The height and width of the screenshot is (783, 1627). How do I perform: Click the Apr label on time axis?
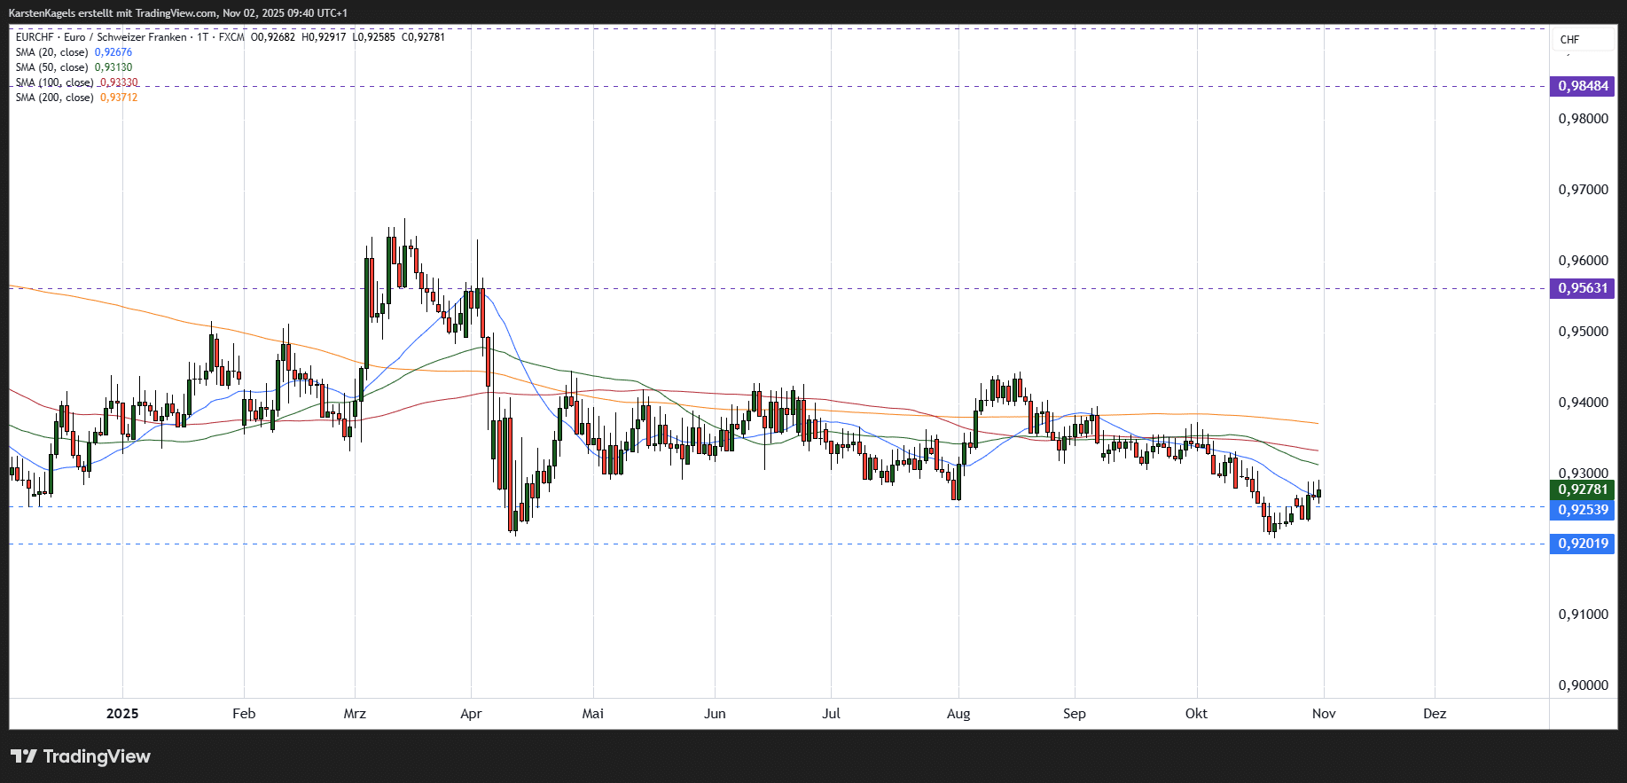click(471, 714)
